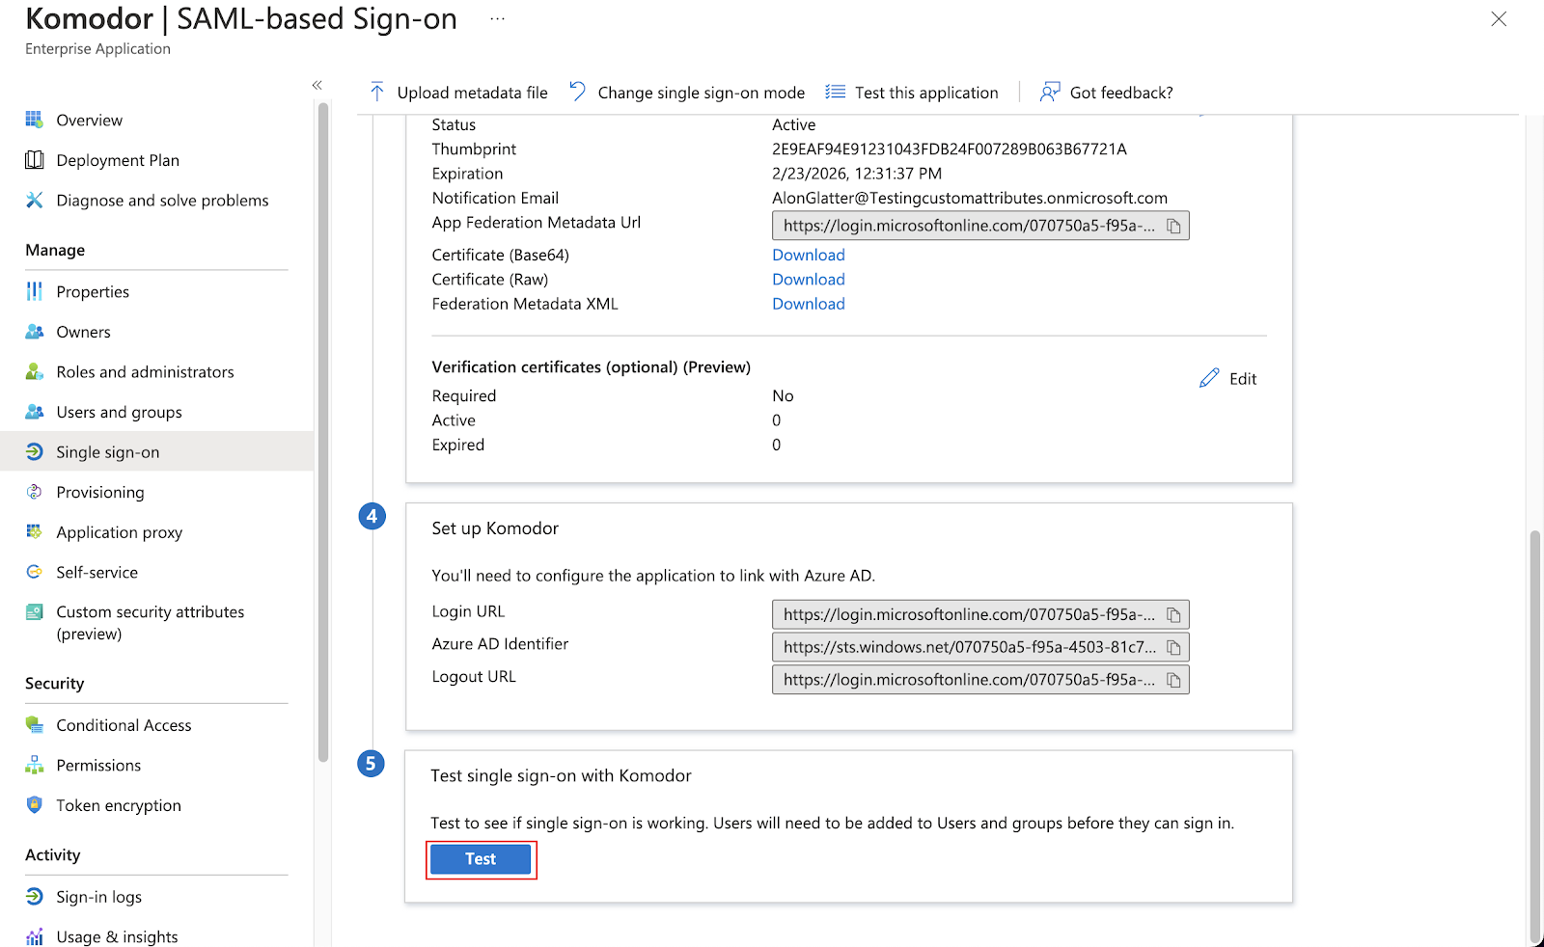Copy the App Federation Metadata Url

point(1173,226)
